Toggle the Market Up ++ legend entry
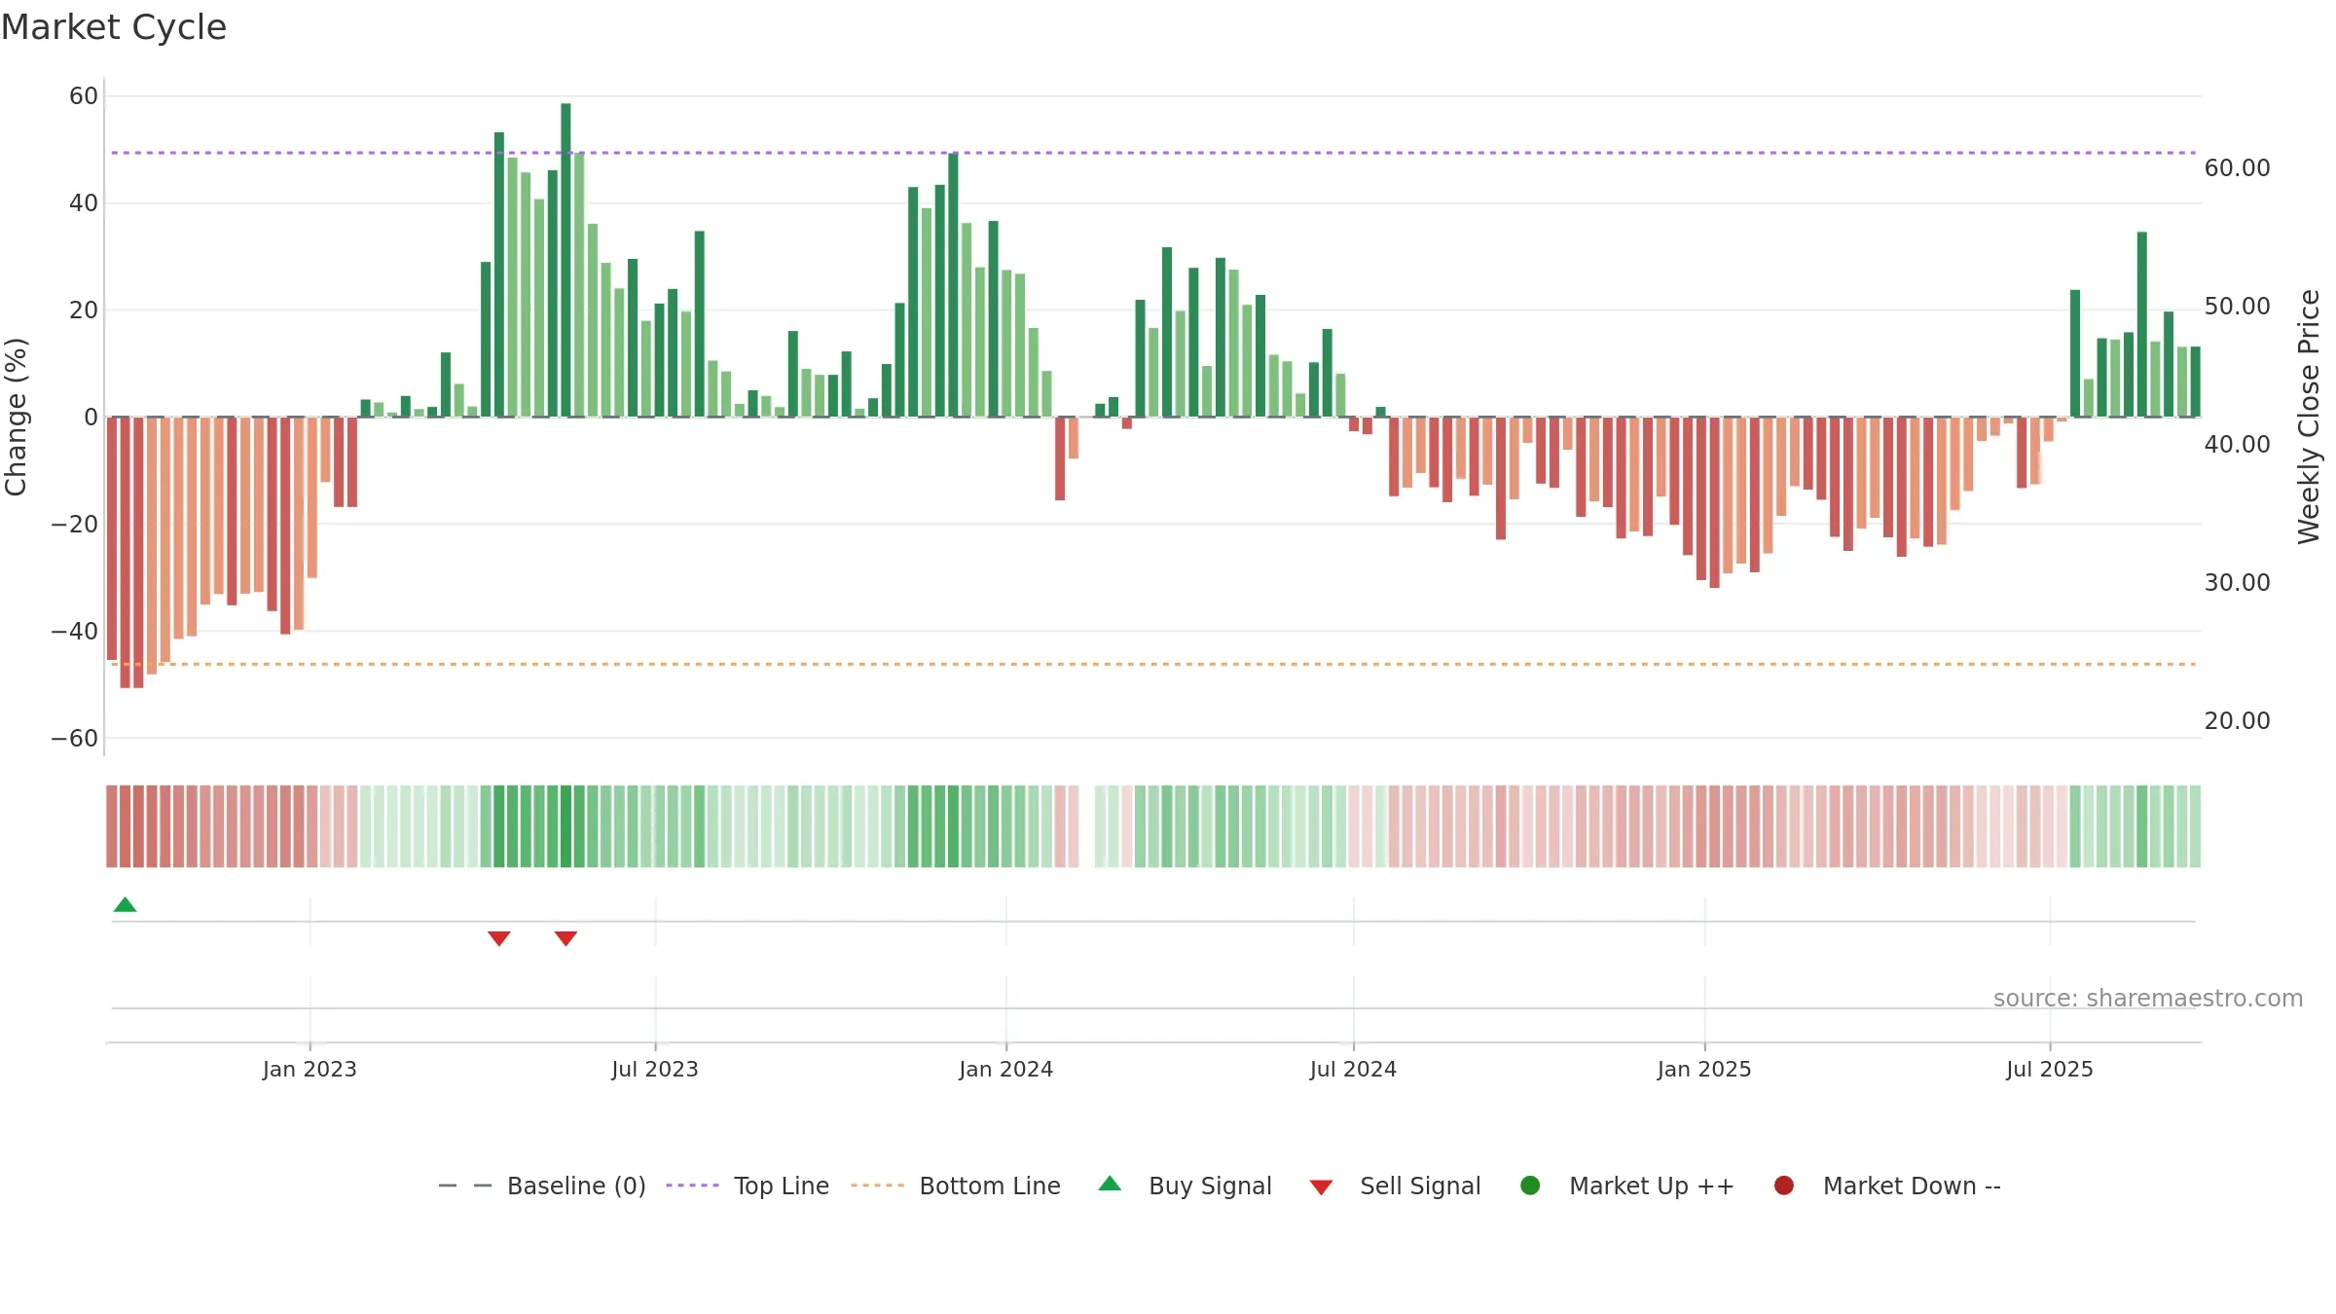2336x1314 pixels. tap(1626, 1186)
